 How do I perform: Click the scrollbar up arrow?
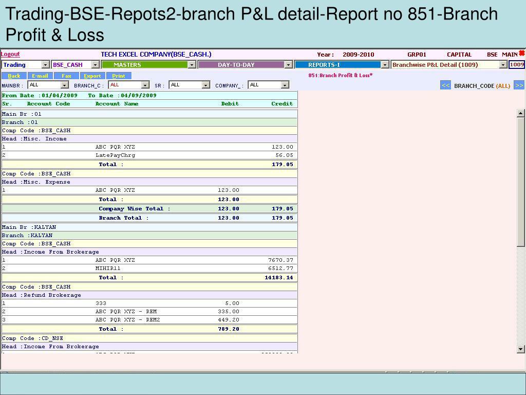point(521,113)
